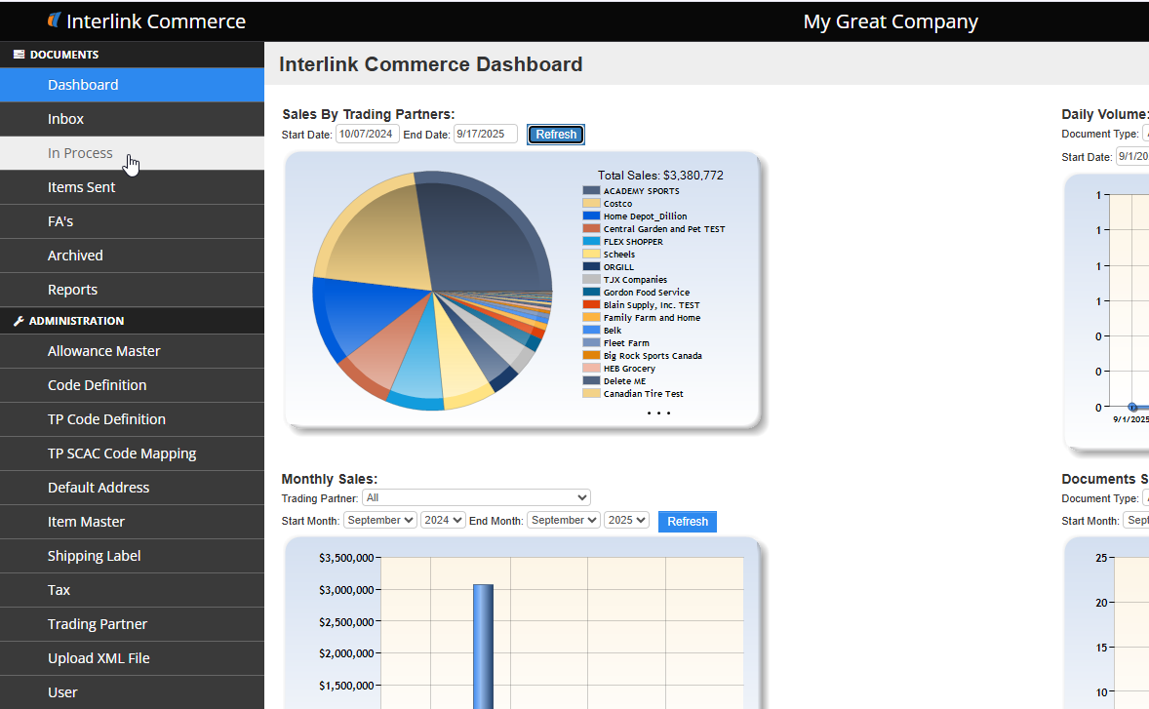Open the End Month 2025 year dropdown
This screenshot has height=709, width=1149.
tap(626, 520)
